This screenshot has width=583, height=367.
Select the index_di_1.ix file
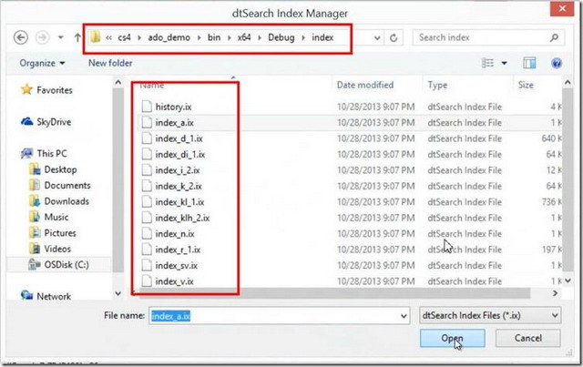180,154
